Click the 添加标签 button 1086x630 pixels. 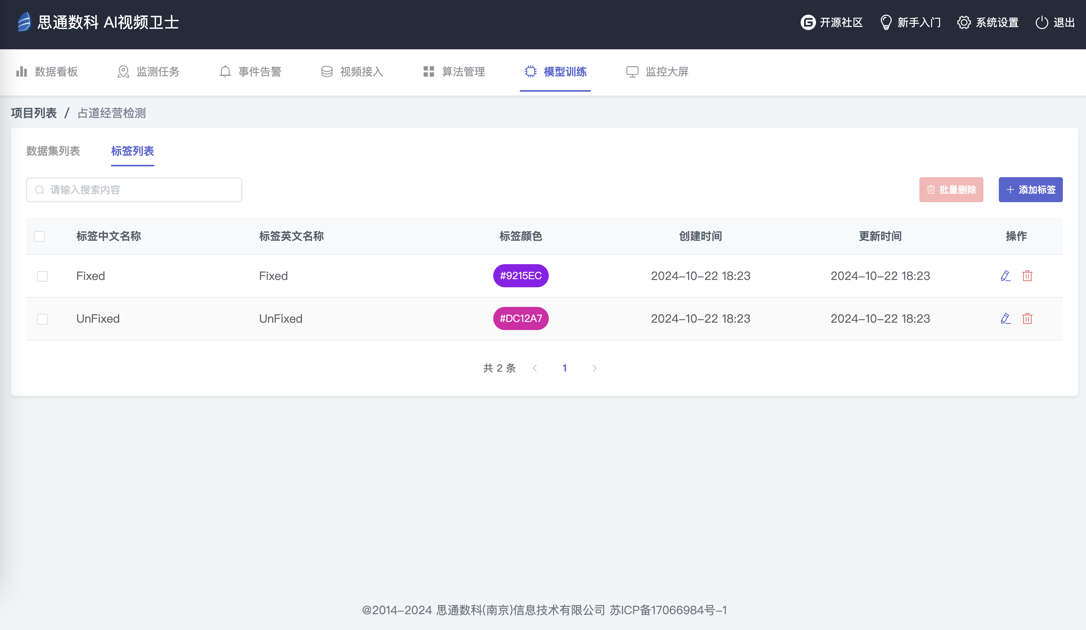tap(1030, 190)
